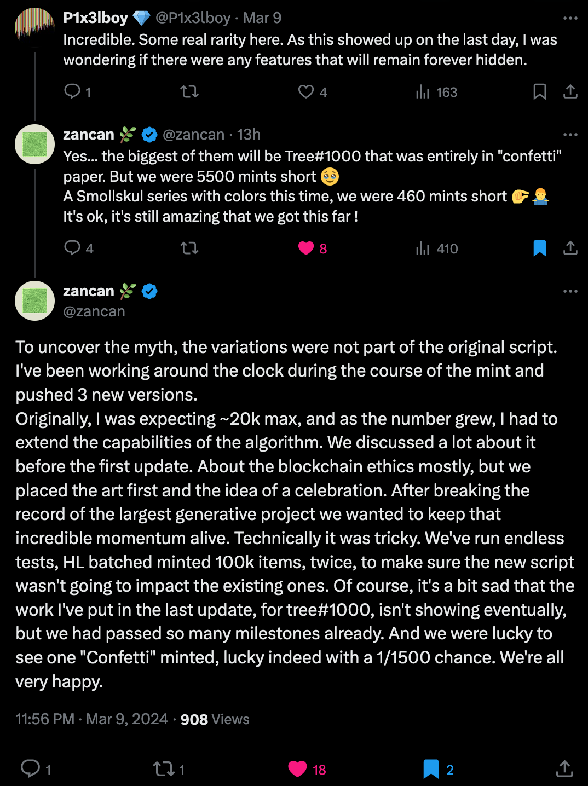Open the @zancan handle under main tweet
The height and width of the screenshot is (786, 588).
(x=94, y=311)
